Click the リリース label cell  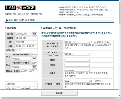click(10, 50)
